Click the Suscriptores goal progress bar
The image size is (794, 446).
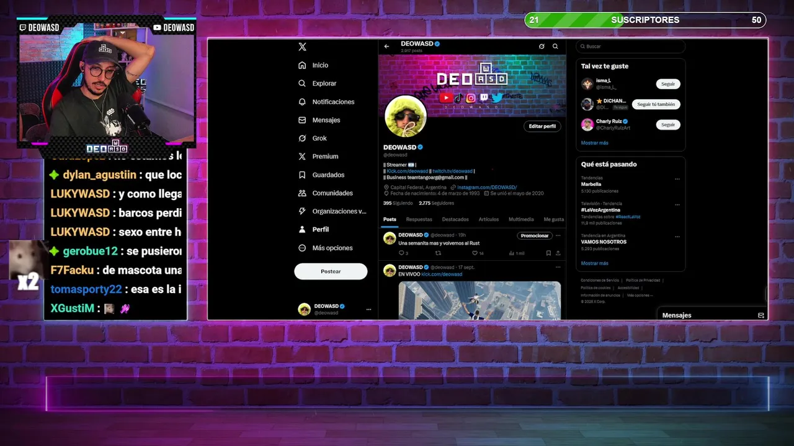click(x=645, y=20)
